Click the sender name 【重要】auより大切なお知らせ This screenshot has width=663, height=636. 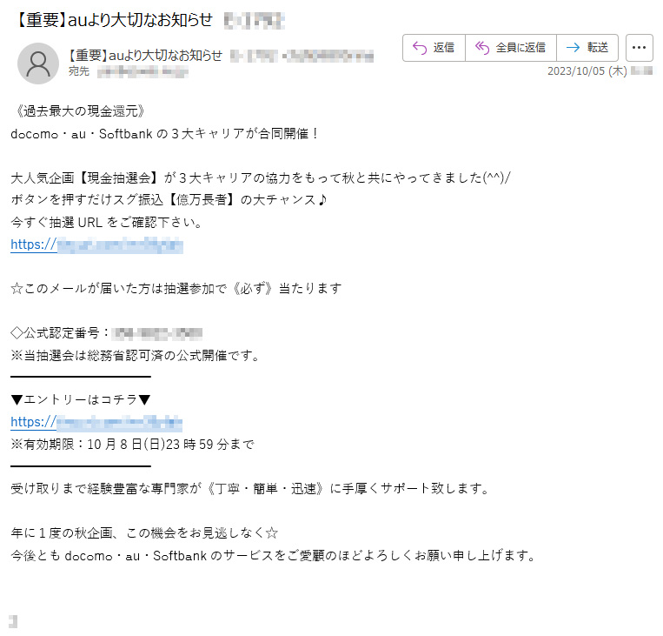145,56
